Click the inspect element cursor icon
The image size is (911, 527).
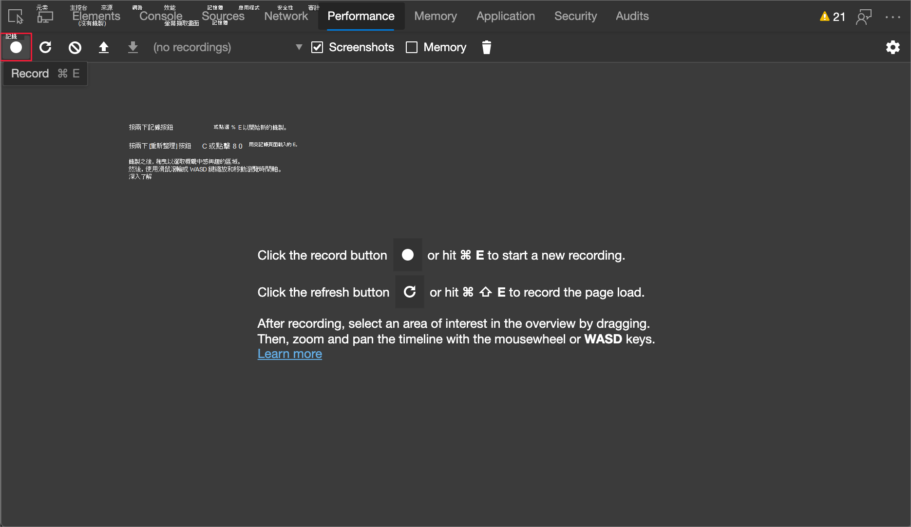pos(16,17)
